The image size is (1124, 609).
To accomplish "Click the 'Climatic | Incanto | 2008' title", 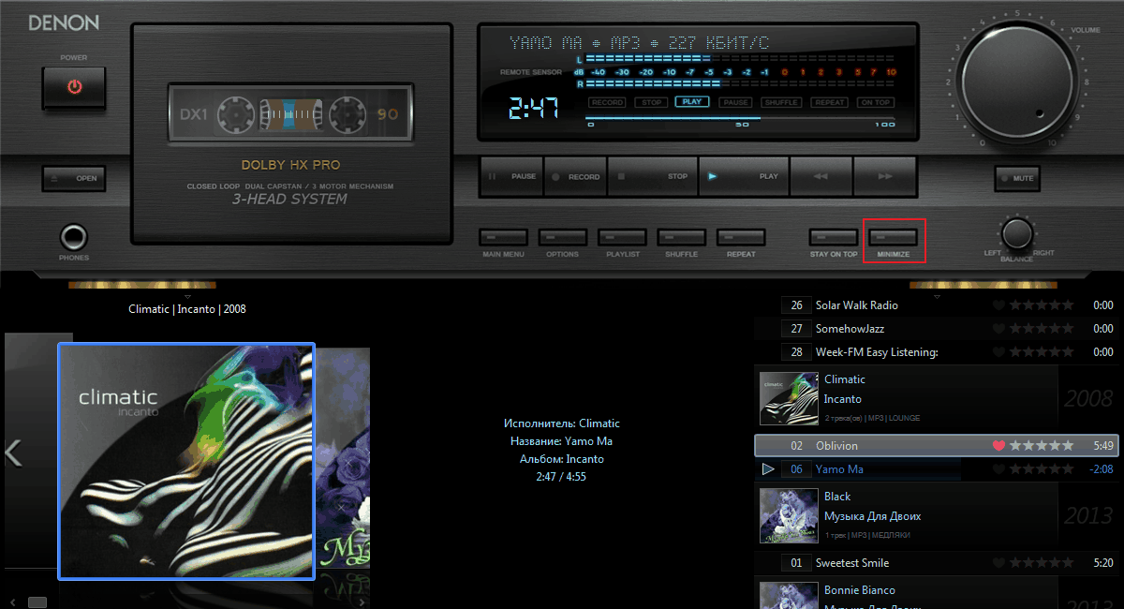I will click(187, 308).
